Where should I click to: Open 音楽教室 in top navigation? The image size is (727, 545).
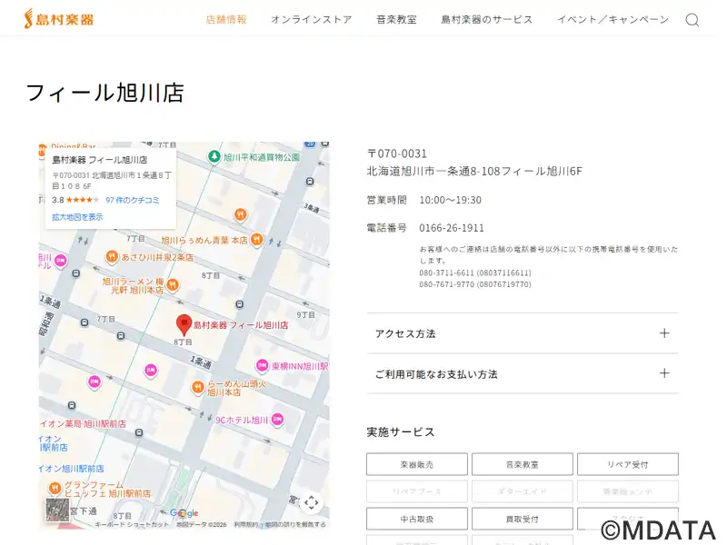pyautogui.click(x=396, y=19)
